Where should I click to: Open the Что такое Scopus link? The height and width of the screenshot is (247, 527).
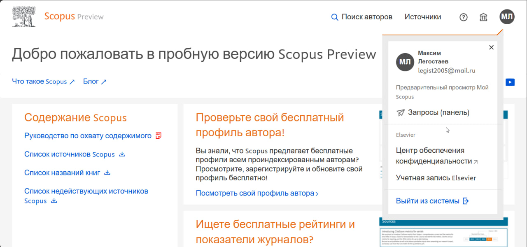[43, 82]
